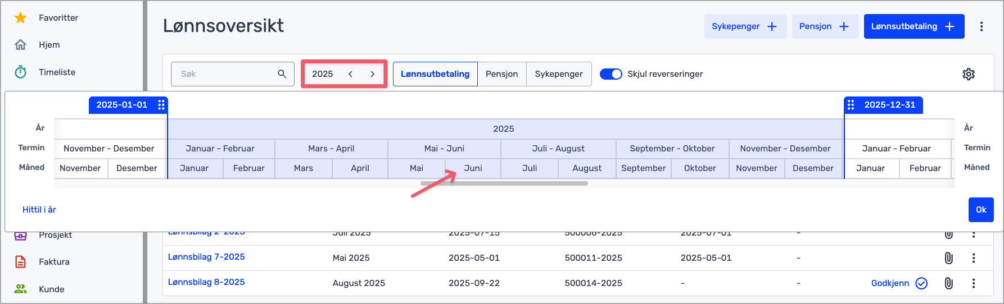Screen dimensions: 1004x304
Task: Toggle Skjul reverseringer switch
Action: (x=610, y=74)
